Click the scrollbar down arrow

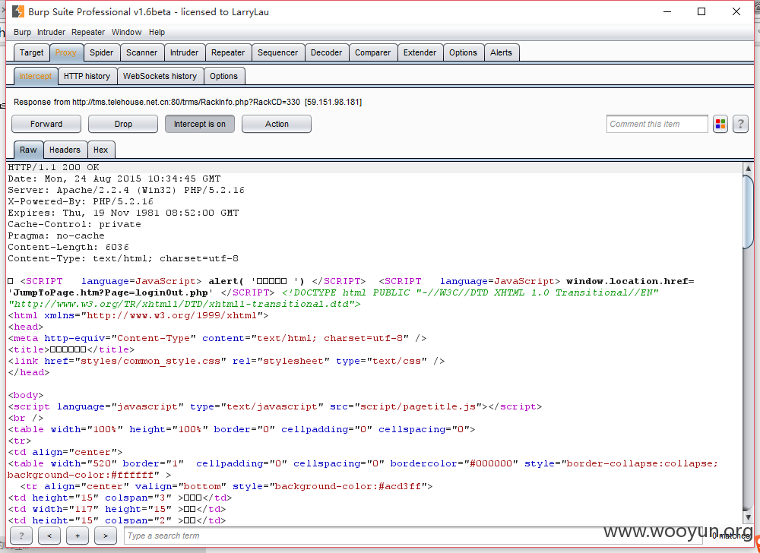[748, 517]
